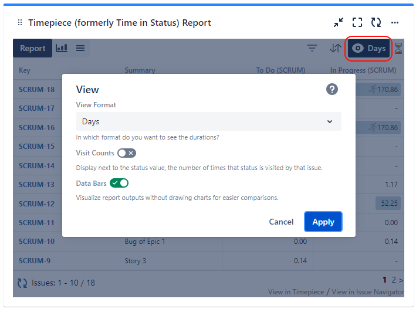Open the Days view button
The width and height of the screenshot is (416, 309).
369,48
